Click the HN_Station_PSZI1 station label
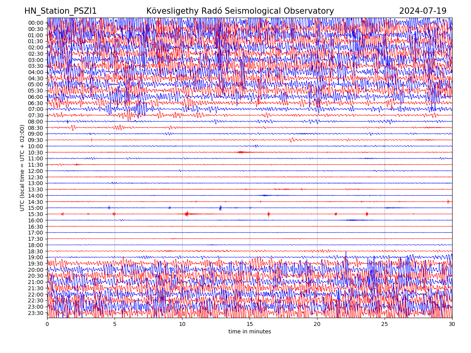The image size is (471, 353). coord(60,11)
